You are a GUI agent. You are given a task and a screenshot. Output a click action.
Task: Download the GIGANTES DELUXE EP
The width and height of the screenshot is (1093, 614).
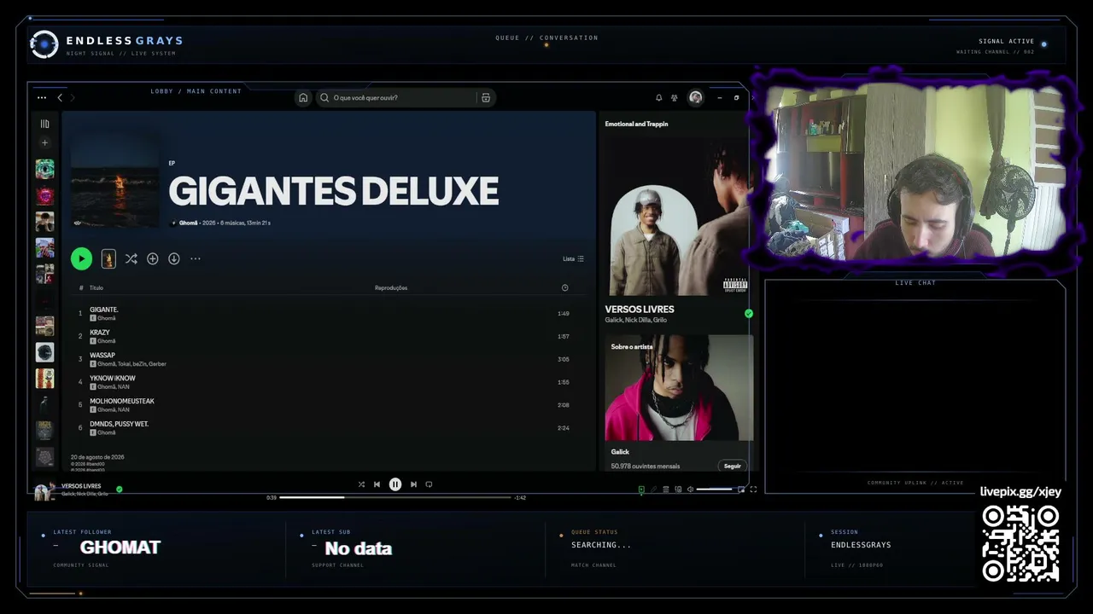[173, 258]
